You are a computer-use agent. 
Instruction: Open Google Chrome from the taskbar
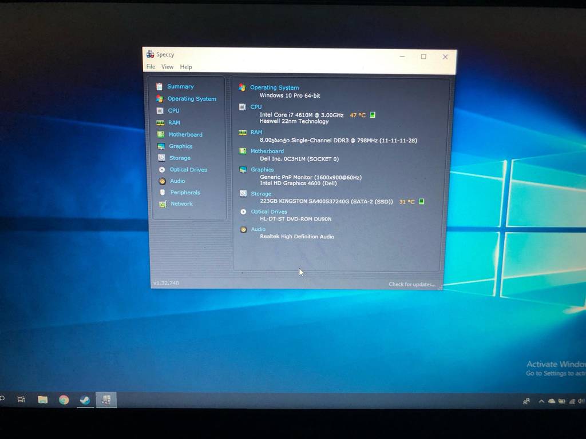(64, 400)
